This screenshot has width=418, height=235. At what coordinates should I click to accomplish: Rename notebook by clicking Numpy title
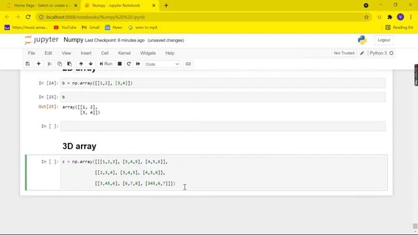73,40
